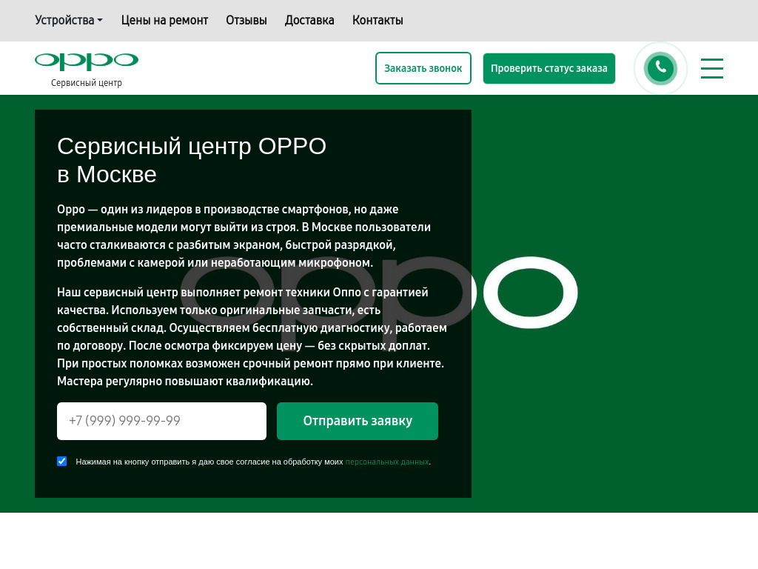
Task: Open the персональных данных link
Action: (x=386, y=462)
